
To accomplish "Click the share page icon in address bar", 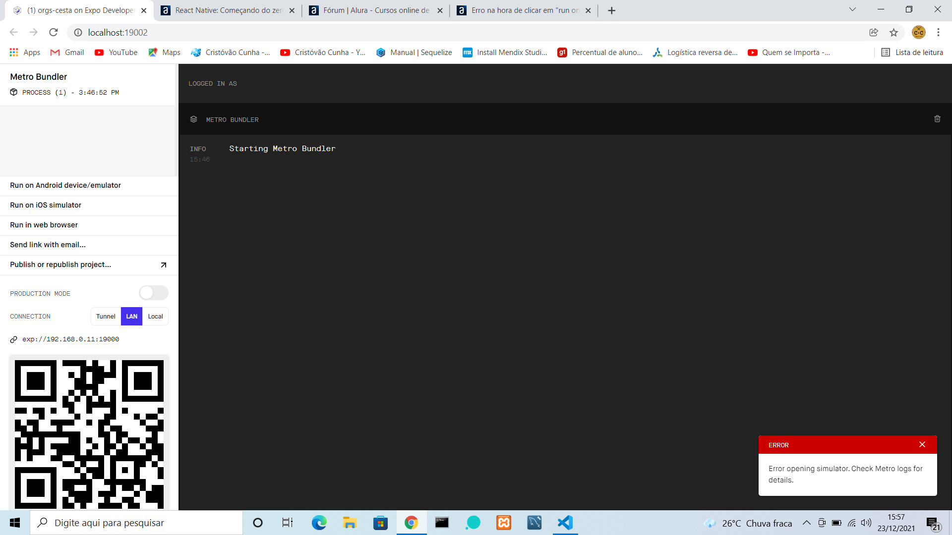I will (x=874, y=32).
